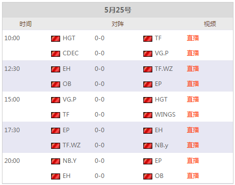This screenshot has height=185, width=235.
Task: Click the flag icon beside NB.y at 17:30
Action: click(x=148, y=146)
